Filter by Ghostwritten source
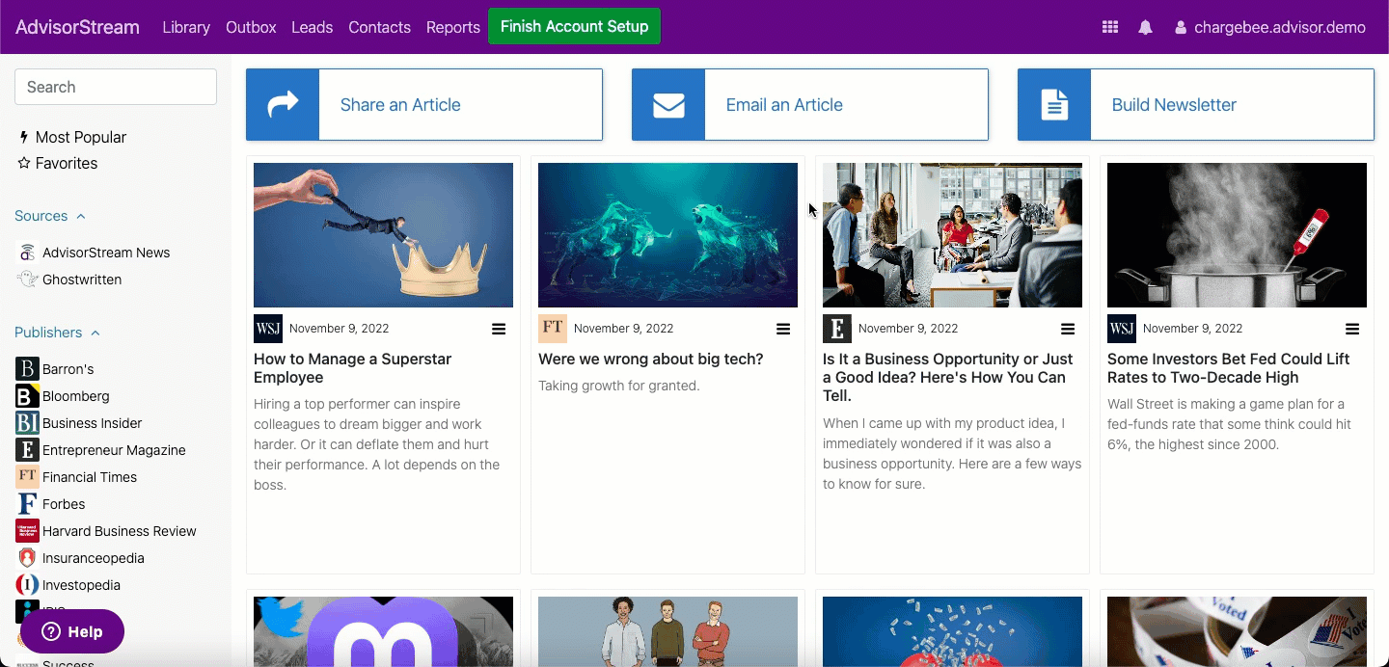 coord(69,280)
